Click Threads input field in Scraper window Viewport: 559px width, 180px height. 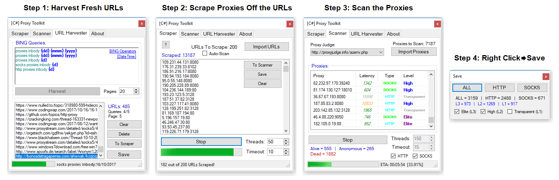pos(275,142)
